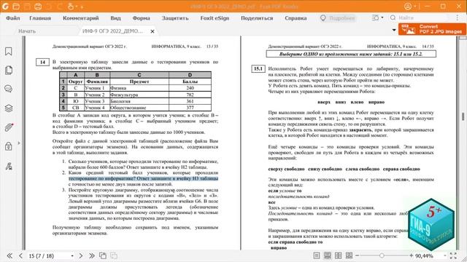Image resolution: width=467 pixels, height=262 pixels.
Task: Click the zoom in plus button
Action: (x=411, y=255)
